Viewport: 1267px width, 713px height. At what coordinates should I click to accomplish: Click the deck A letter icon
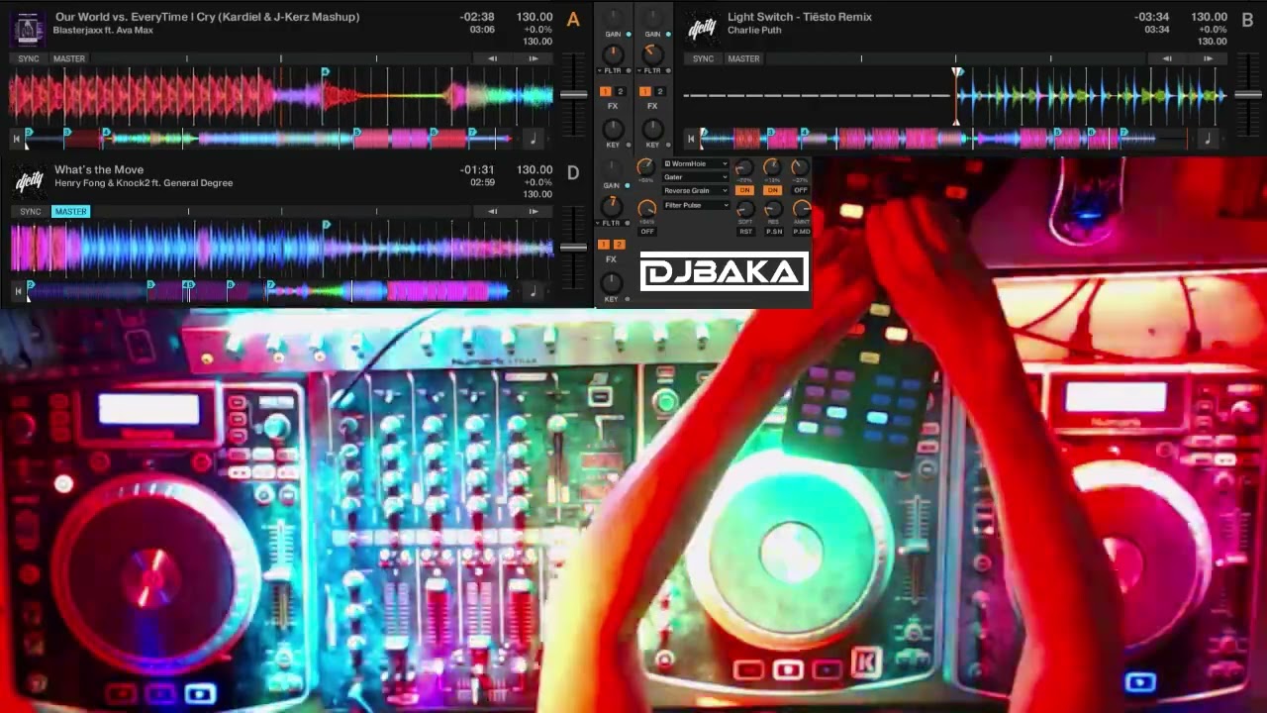pyautogui.click(x=573, y=19)
